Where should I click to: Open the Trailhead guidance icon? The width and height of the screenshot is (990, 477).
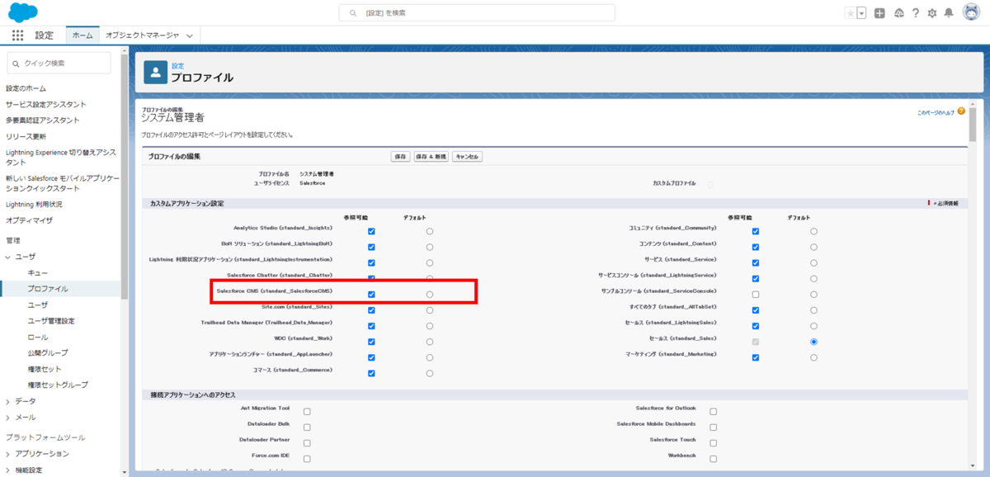(x=898, y=13)
